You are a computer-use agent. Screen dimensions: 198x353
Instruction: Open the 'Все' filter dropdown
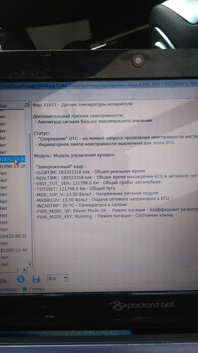click(58, 278)
